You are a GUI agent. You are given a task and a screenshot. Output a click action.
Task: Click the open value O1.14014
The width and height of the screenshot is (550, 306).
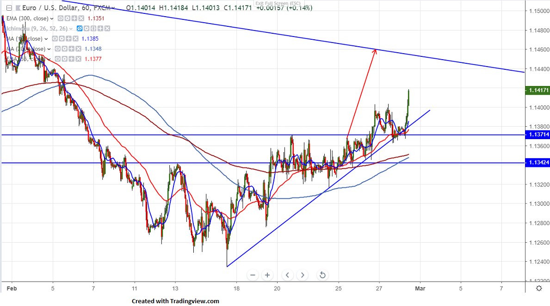(x=141, y=8)
